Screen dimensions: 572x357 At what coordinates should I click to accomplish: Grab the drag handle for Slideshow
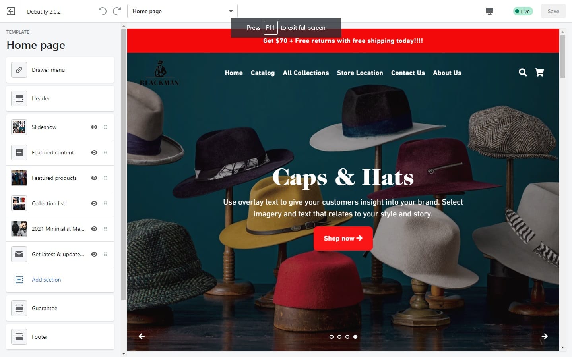coord(105,127)
